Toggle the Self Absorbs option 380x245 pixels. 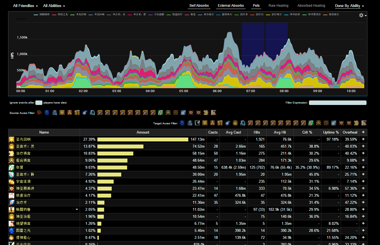pos(199,6)
